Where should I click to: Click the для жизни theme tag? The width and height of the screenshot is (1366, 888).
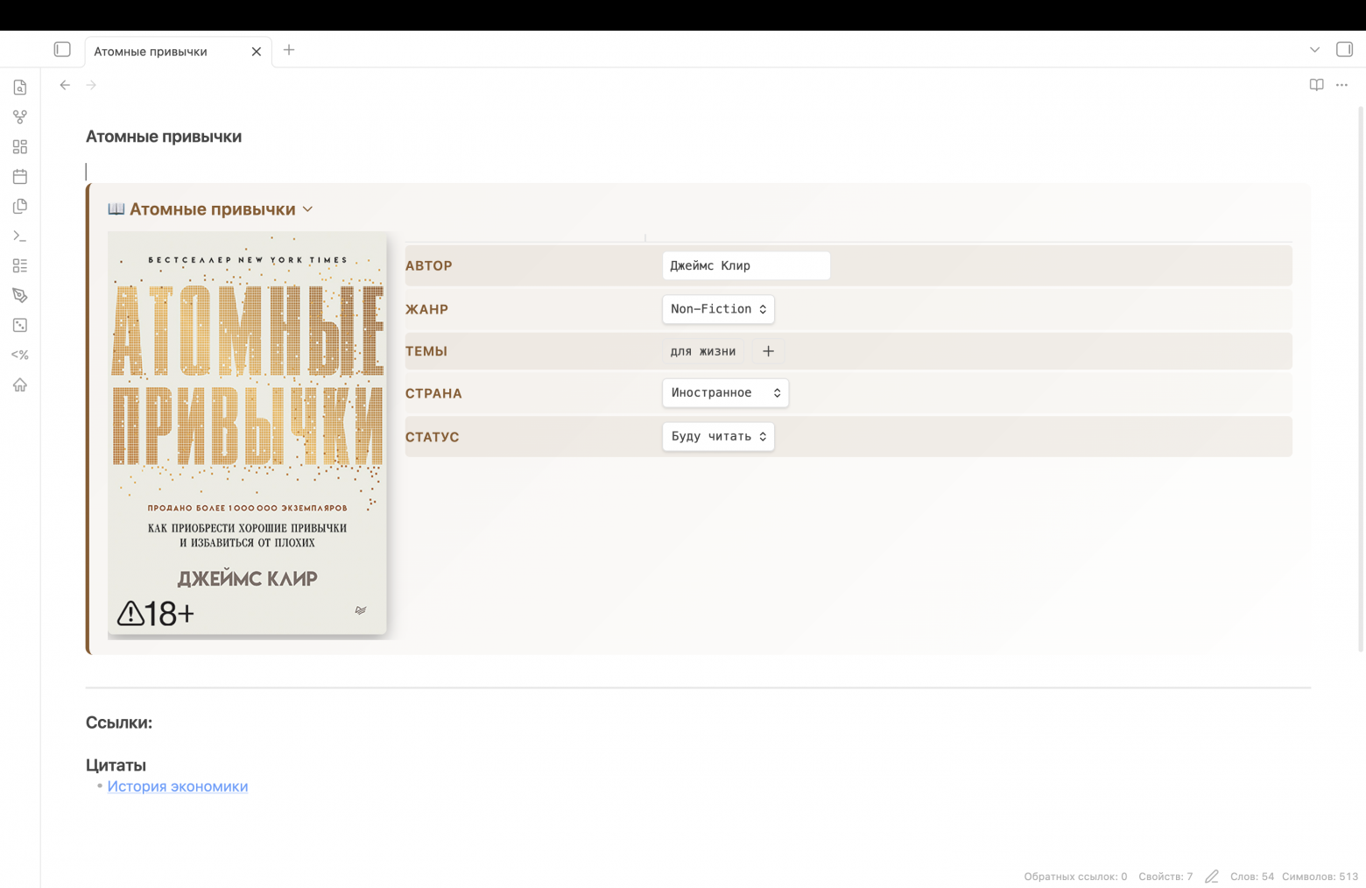point(703,351)
